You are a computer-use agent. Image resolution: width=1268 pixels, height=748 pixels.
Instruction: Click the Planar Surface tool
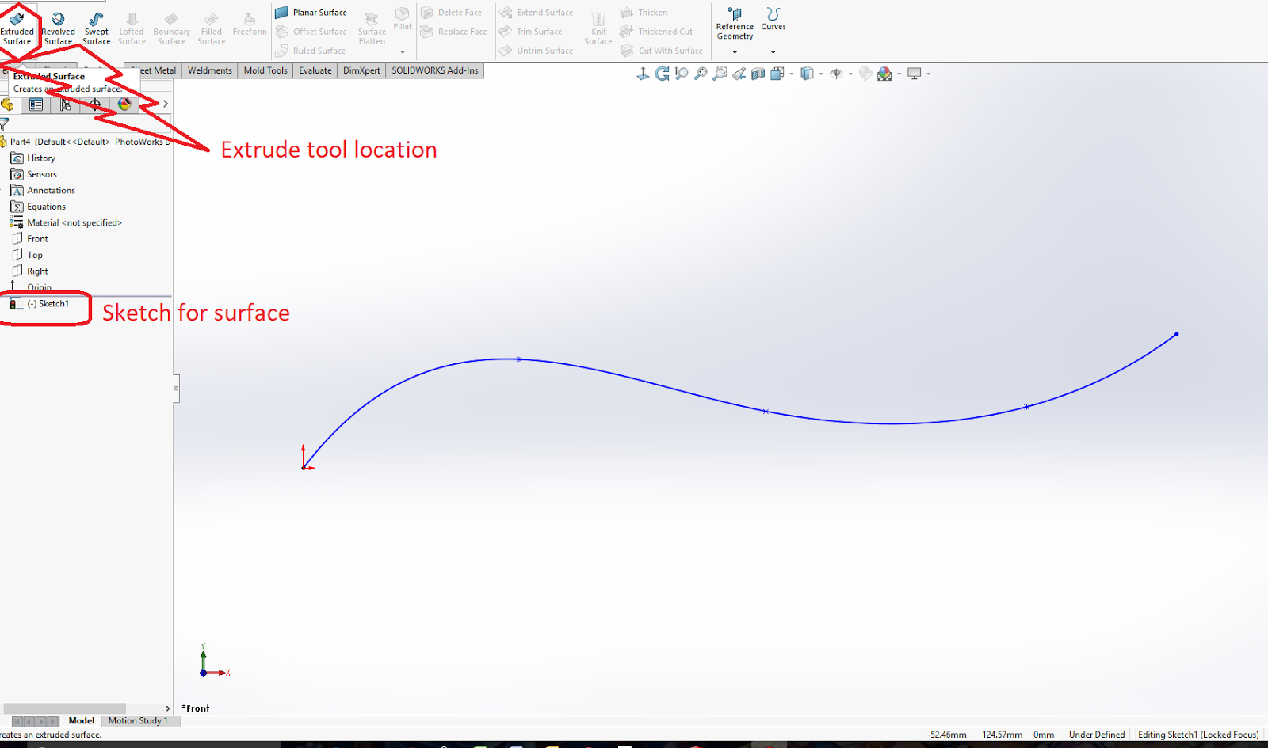pyautogui.click(x=313, y=12)
